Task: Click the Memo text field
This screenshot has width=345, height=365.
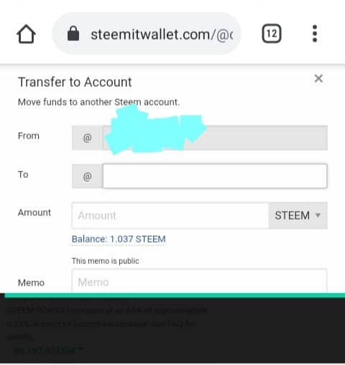Action: point(200,281)
